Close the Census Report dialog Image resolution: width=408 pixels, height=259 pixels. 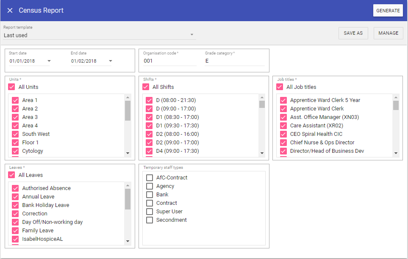(x=10, y=11)
